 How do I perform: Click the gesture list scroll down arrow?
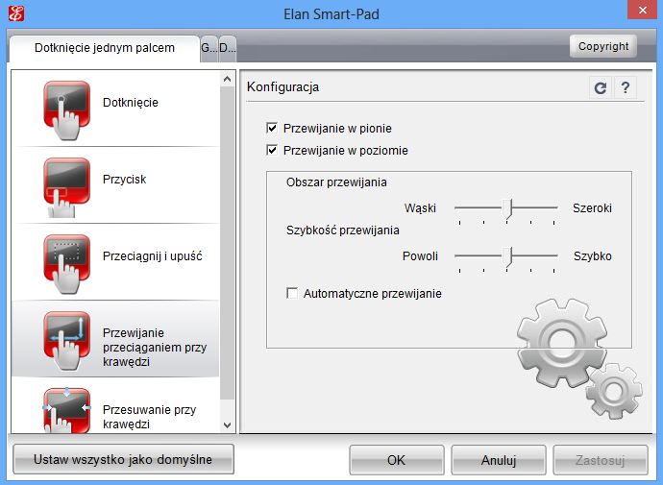pyautogui.click(x=227, y=425)
